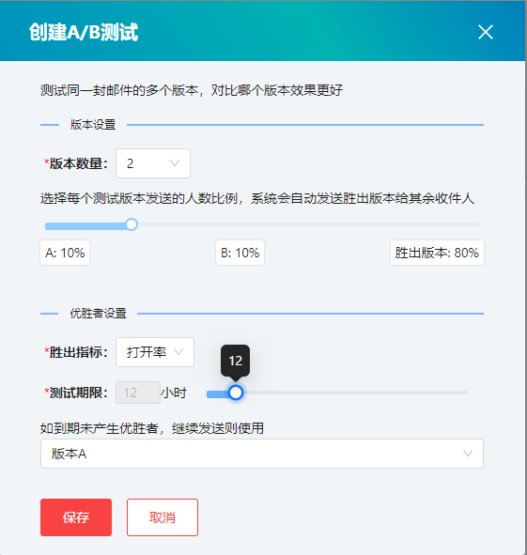The image size is (527, 555).
Task: Click the 优胜者设置 section heading
Action: (98, 314)
